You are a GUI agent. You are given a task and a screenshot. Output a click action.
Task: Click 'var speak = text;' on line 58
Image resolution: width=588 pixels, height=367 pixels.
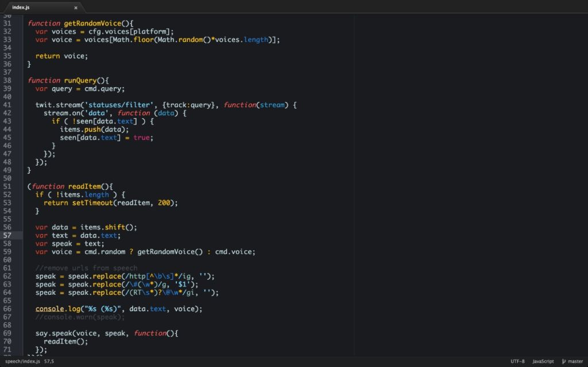[70, 244]
